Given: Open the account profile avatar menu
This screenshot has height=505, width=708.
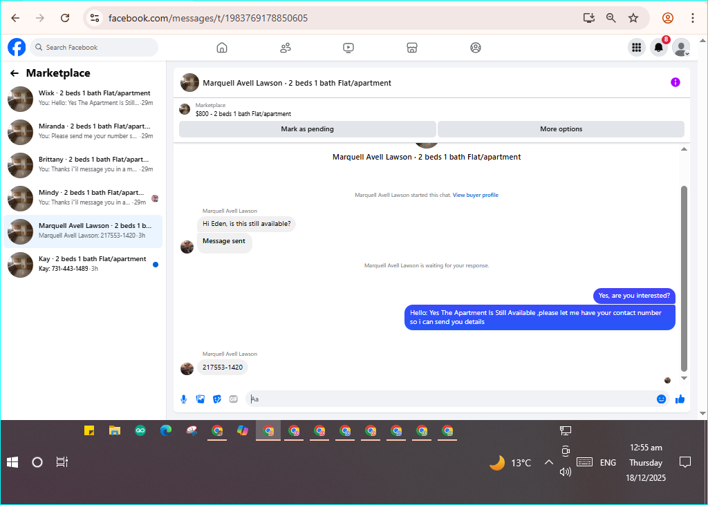Looking at the screenshot, I should (x=681, y=48).
